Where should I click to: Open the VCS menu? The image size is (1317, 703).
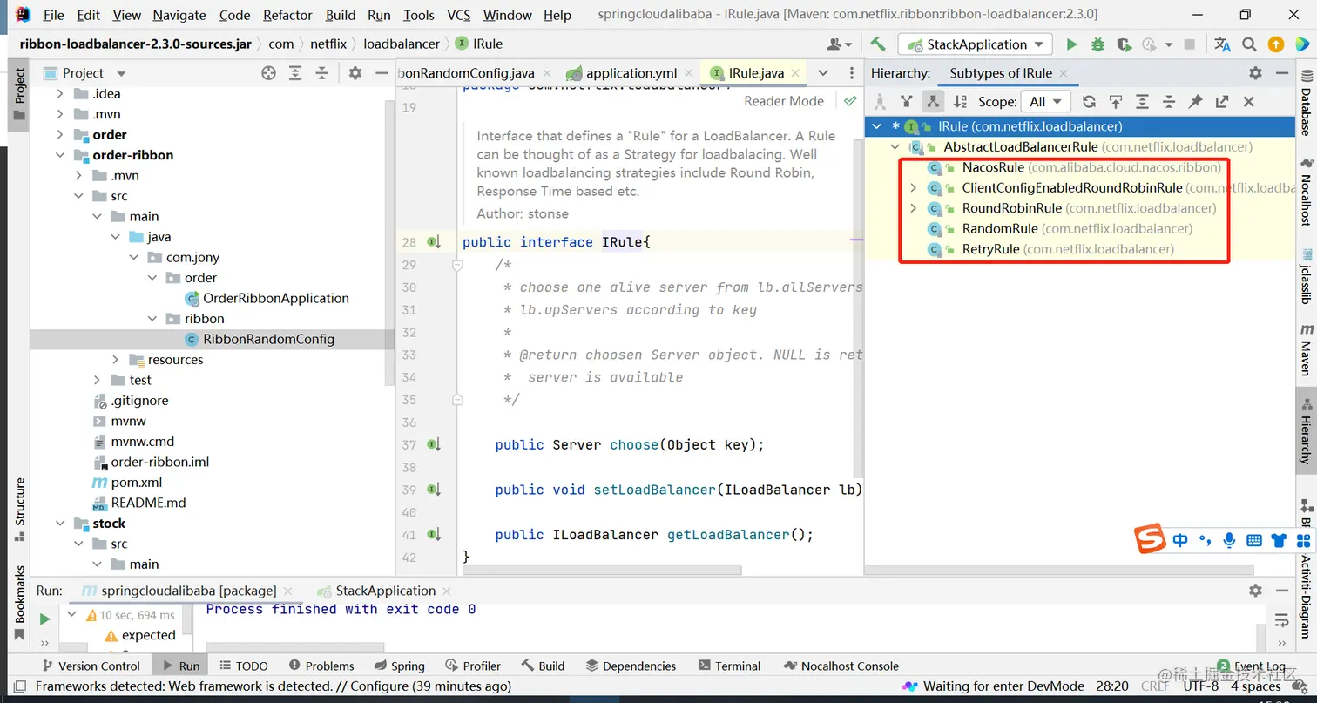459,15
